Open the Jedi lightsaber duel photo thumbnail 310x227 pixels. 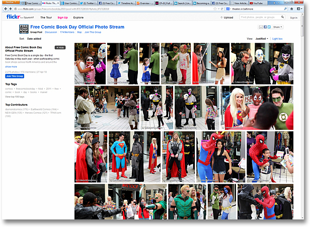pos(107,108)
